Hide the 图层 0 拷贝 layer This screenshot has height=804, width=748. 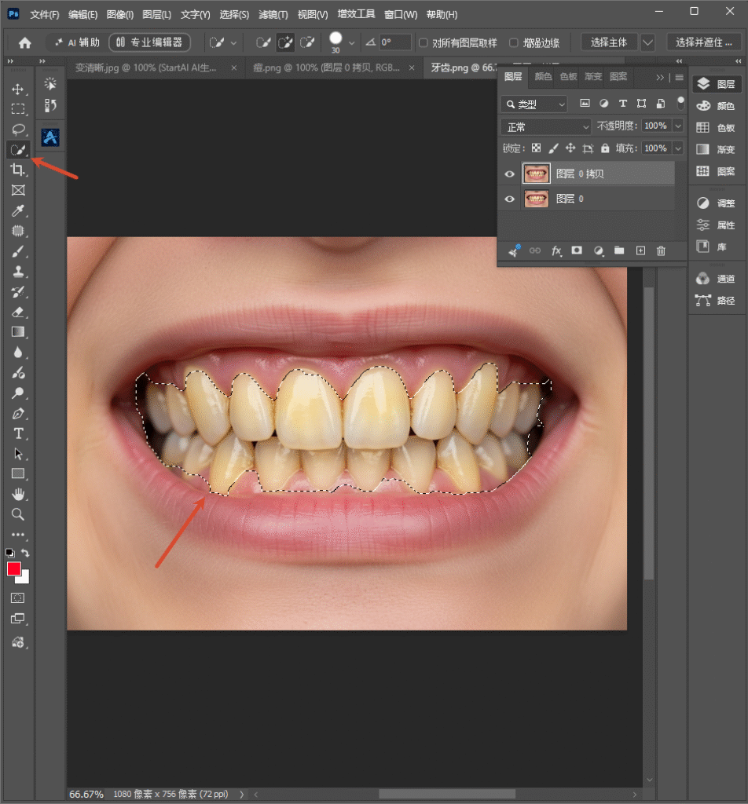(x=509, y=174)
